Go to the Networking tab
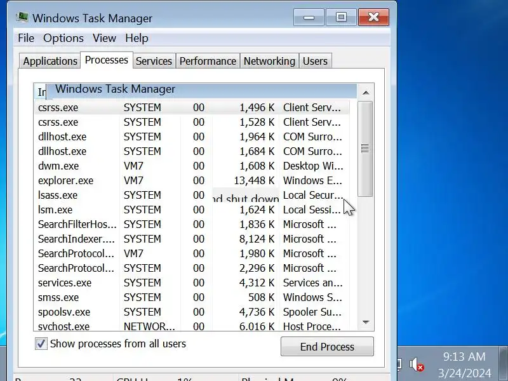Viewport: 508px width, 381px height. pos(269,61)
